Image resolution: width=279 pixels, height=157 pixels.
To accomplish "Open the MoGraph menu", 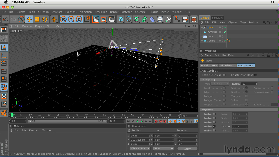I will pos(127,12).
